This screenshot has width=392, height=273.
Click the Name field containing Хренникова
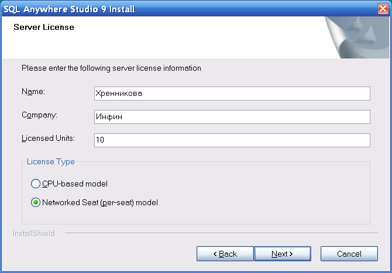pyautogui.click(x=231, y=94)
